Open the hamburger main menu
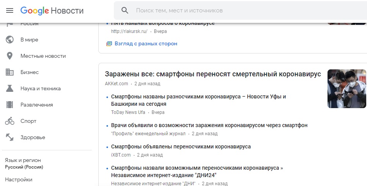This screenshot has height=186, width=367. [10, 10]
